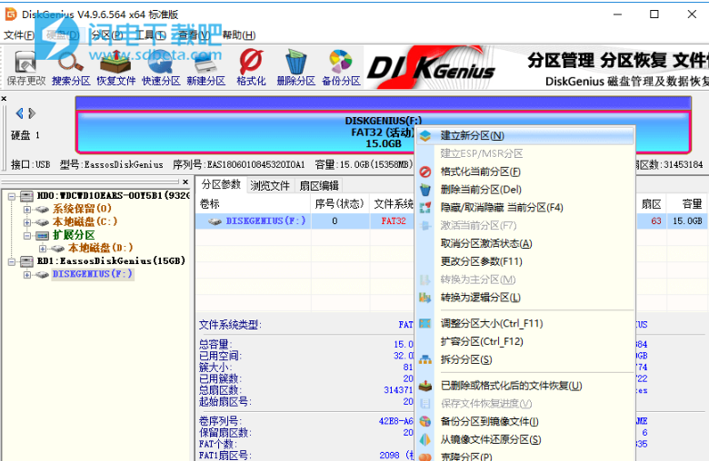Choose Restore Partition from Image File (从镜像文件还原分区)
The height and width of the screenshot is (461, 709).
pyautogui.click(x=525, y=439)
